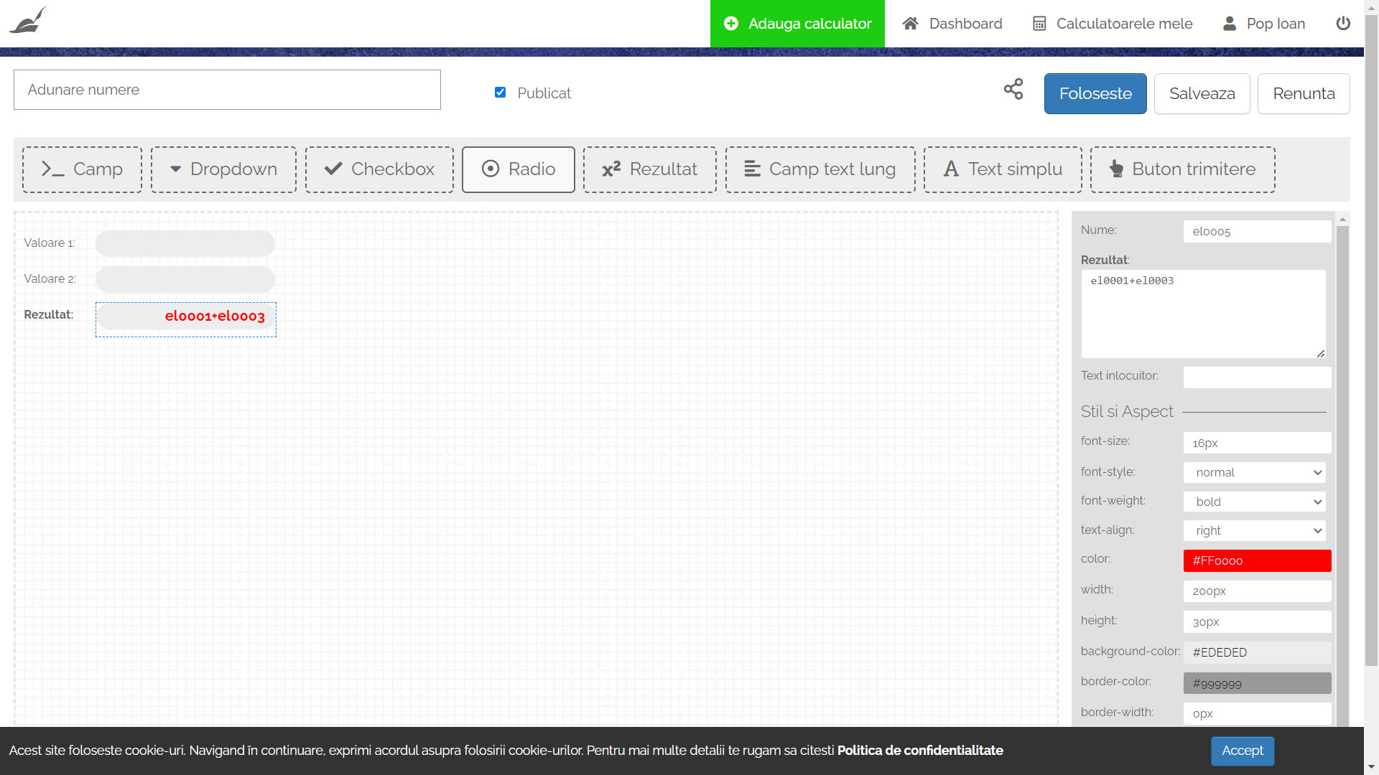Add a Text simplu element
Screen dimensions: 1379x775
pos(1003,169)
